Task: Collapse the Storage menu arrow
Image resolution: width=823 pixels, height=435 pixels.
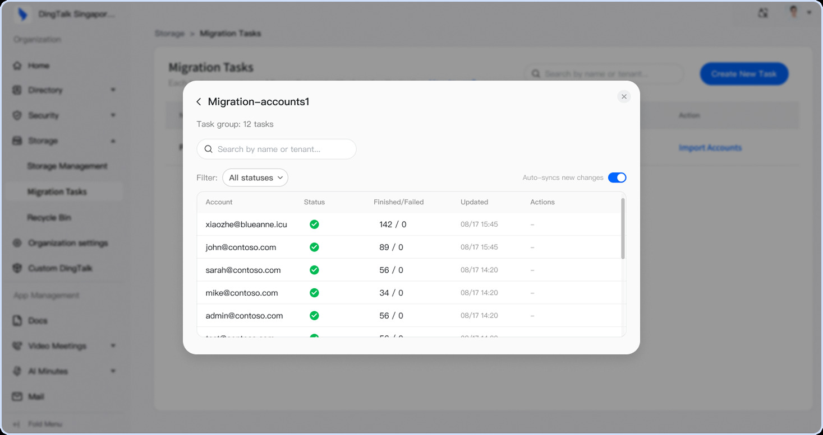Action: click(x=113, y=141)
